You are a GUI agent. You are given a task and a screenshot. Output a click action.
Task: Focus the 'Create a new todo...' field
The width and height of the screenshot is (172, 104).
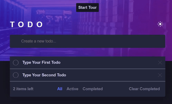(87, 41)
